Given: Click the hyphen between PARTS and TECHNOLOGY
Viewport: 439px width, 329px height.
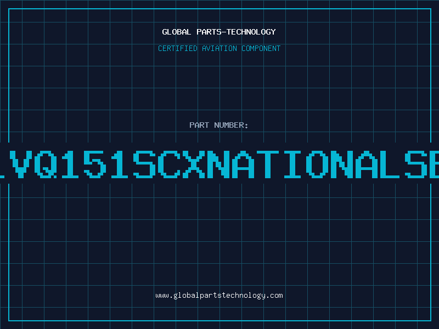Looking at the screenshot, I should (223, 32).
